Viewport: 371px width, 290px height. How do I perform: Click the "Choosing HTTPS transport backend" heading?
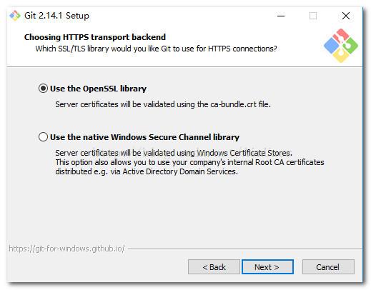point(95,37)
